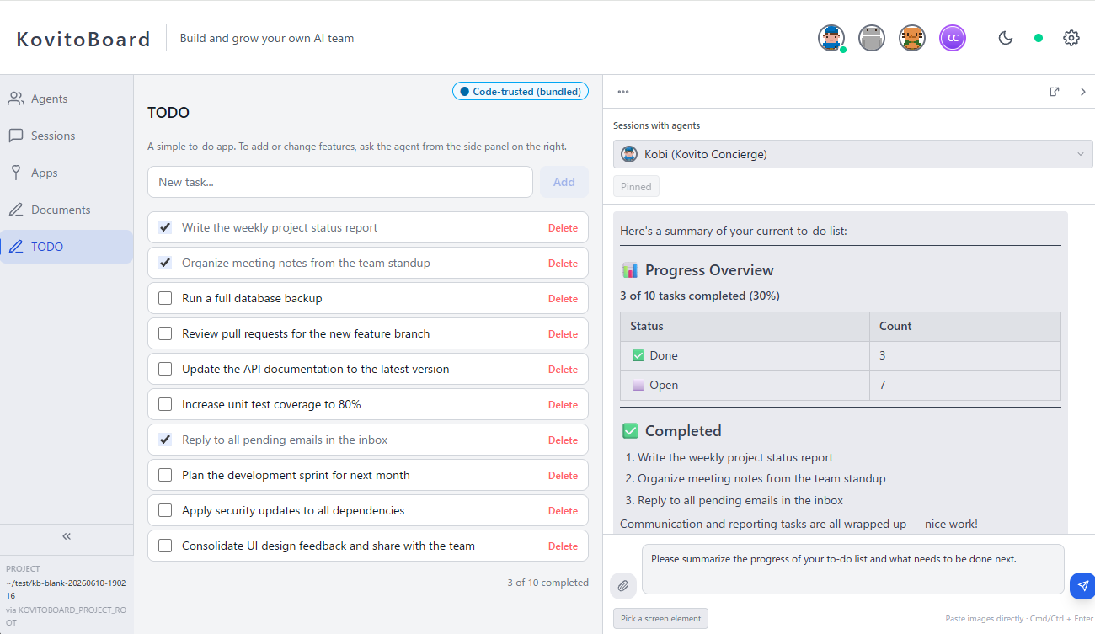This screenshot has width=1095, height=634.
Task: Uncheck Organize meeting notes from team standup
Action: tap(165, 263)
